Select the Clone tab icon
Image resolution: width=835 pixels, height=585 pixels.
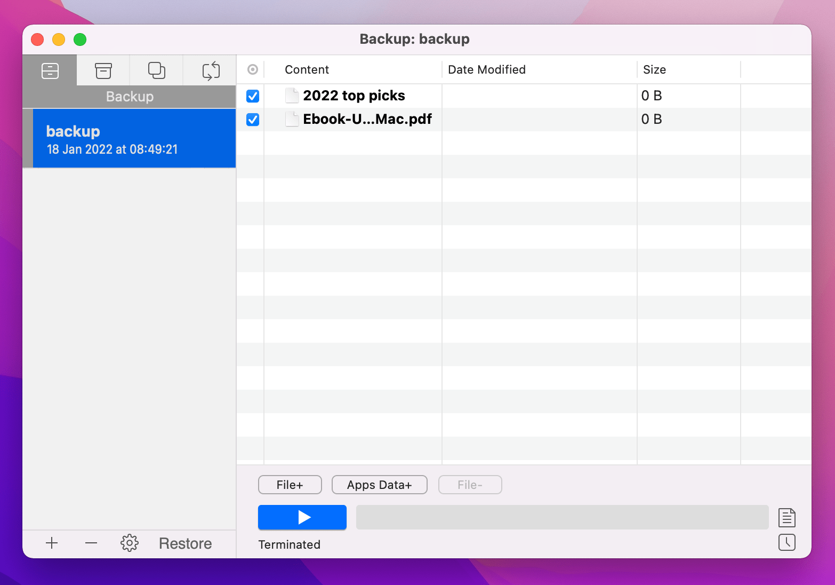pyautogui.click(x=157, y=70)
